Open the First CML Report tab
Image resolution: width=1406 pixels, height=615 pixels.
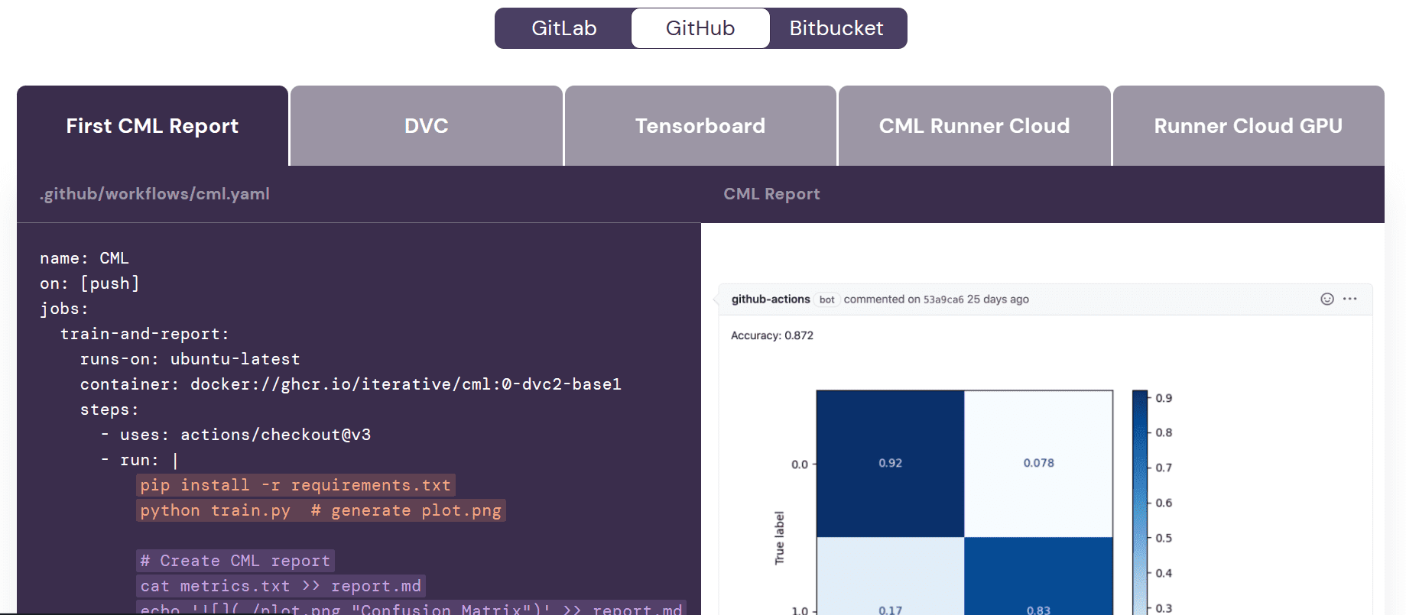click(x=152, y=126)
